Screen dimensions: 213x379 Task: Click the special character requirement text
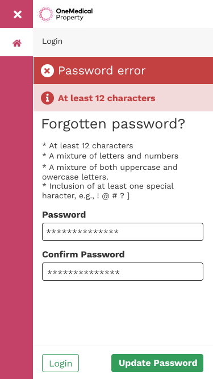tap(108, 191)
